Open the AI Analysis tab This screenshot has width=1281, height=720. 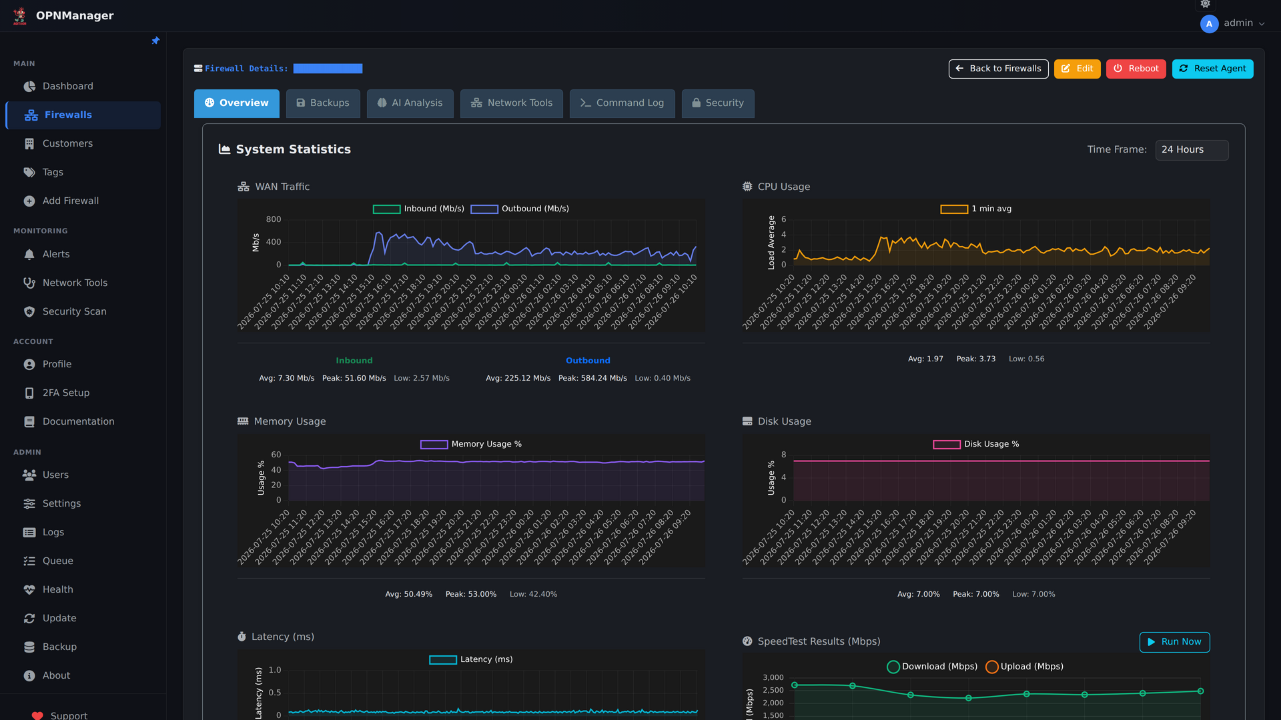pos(410,103)
